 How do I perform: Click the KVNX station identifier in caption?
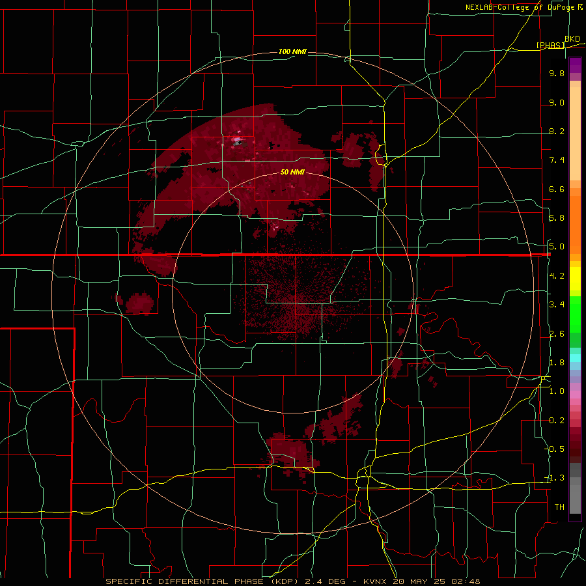375,581
